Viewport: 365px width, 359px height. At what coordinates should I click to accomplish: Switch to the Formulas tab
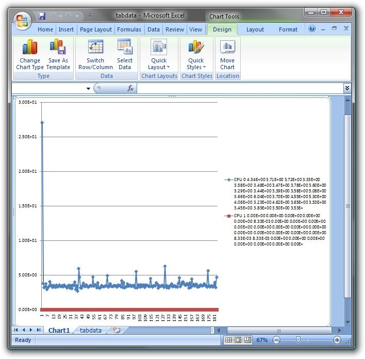click(x=129, y=29)
